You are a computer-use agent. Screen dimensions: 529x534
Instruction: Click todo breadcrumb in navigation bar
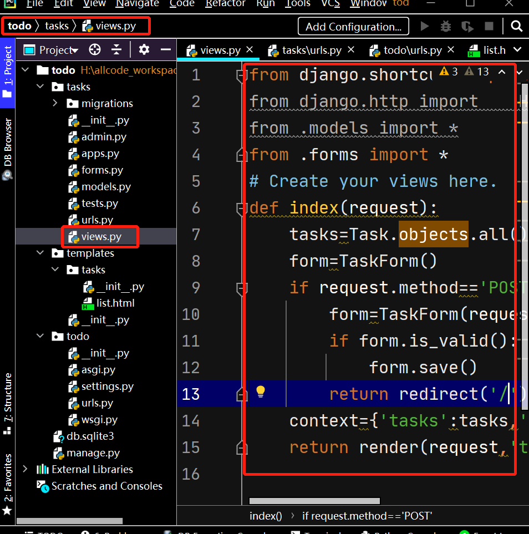point(19,26)
